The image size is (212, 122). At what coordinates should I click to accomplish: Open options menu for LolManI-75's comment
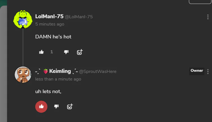tap(208, 17)
